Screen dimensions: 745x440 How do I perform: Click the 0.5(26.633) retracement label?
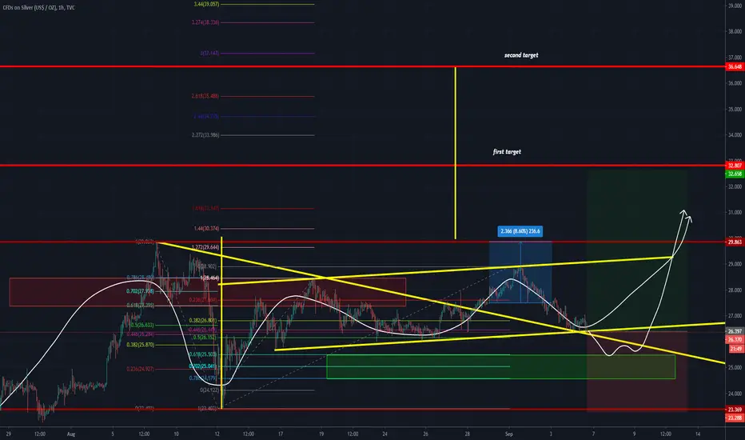142,326
